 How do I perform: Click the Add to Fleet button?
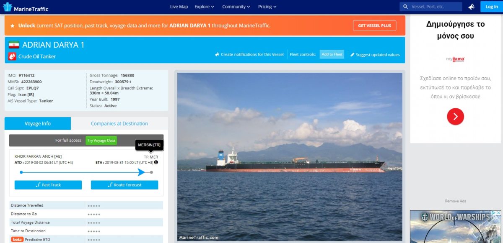(332, 54)
